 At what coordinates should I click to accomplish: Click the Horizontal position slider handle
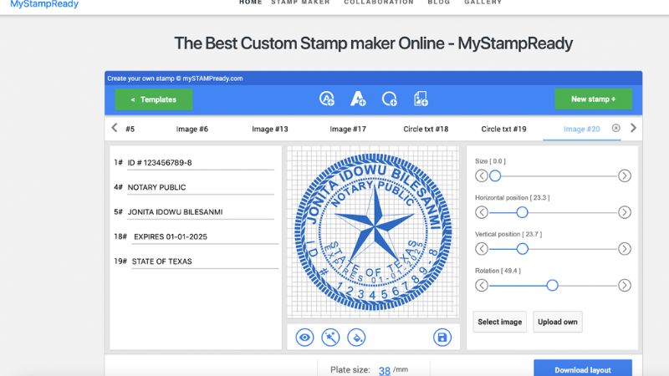coord(522,212)
